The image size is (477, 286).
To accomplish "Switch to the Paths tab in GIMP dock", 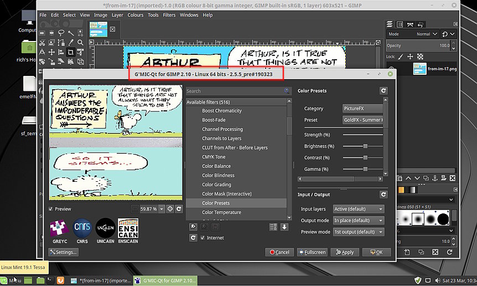I will tap(410, 24).
